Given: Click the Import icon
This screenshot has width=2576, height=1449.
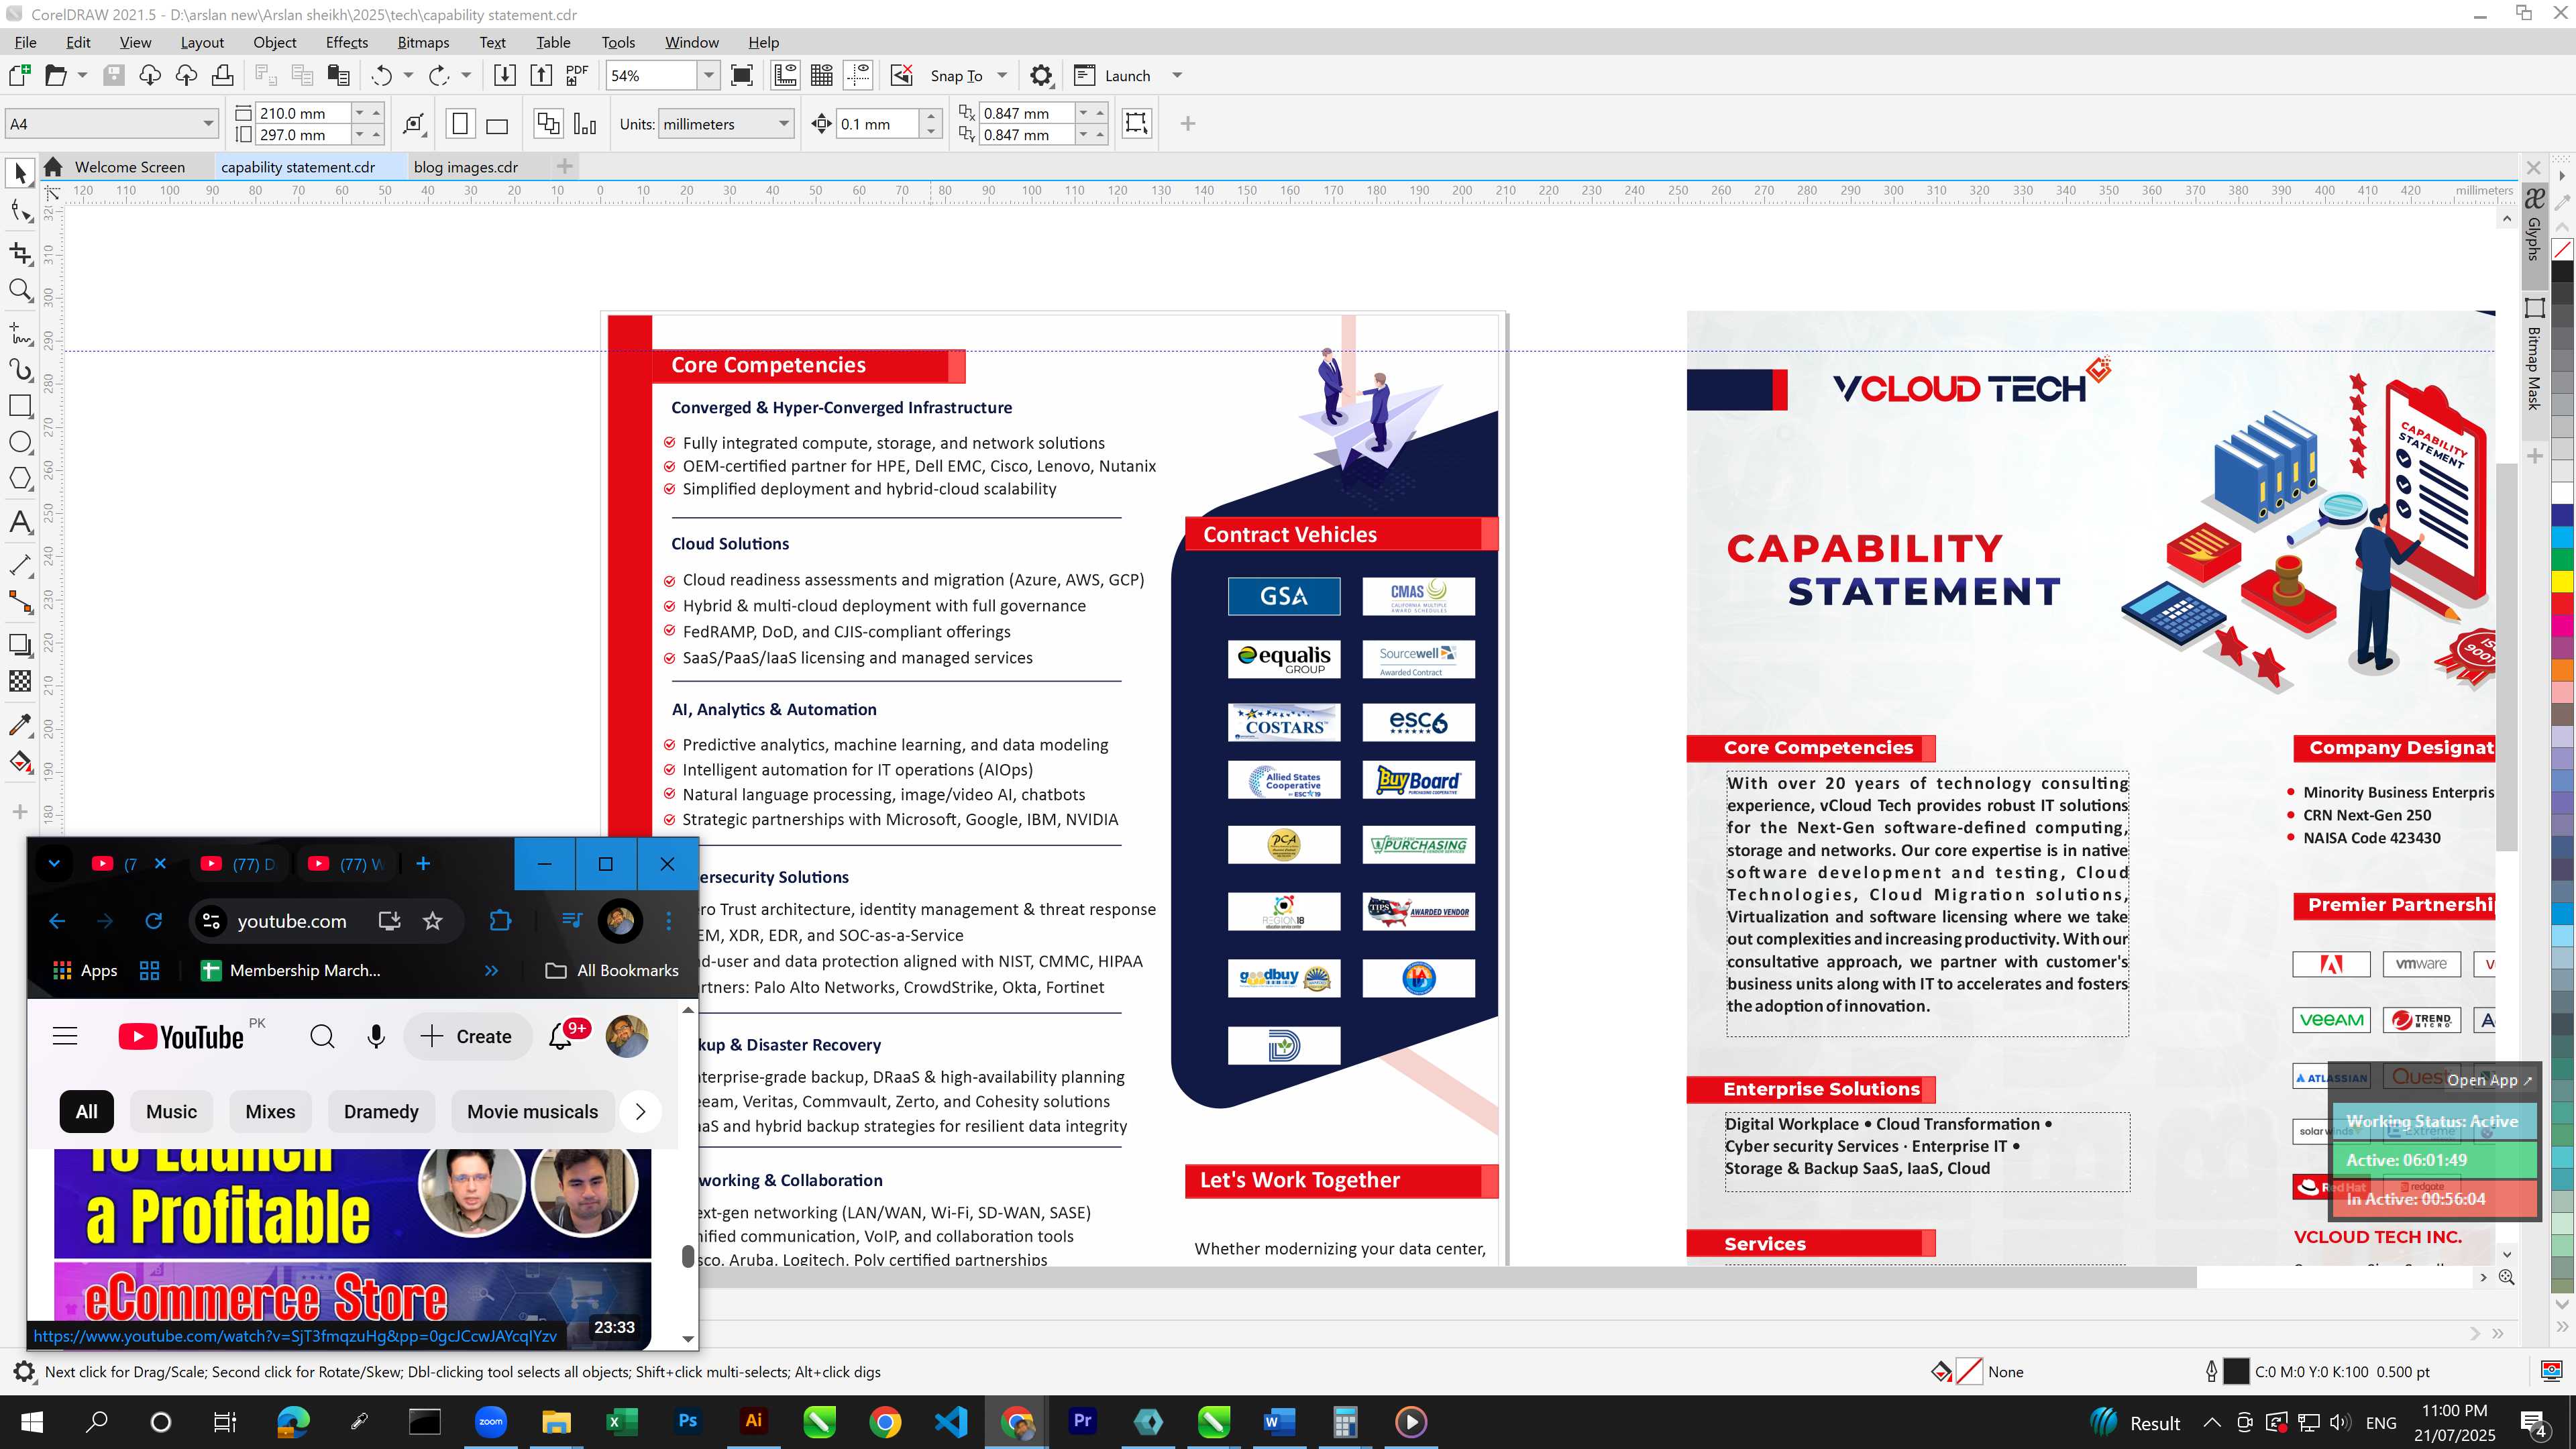Looking at the screenshot, I should click(505, 76).
